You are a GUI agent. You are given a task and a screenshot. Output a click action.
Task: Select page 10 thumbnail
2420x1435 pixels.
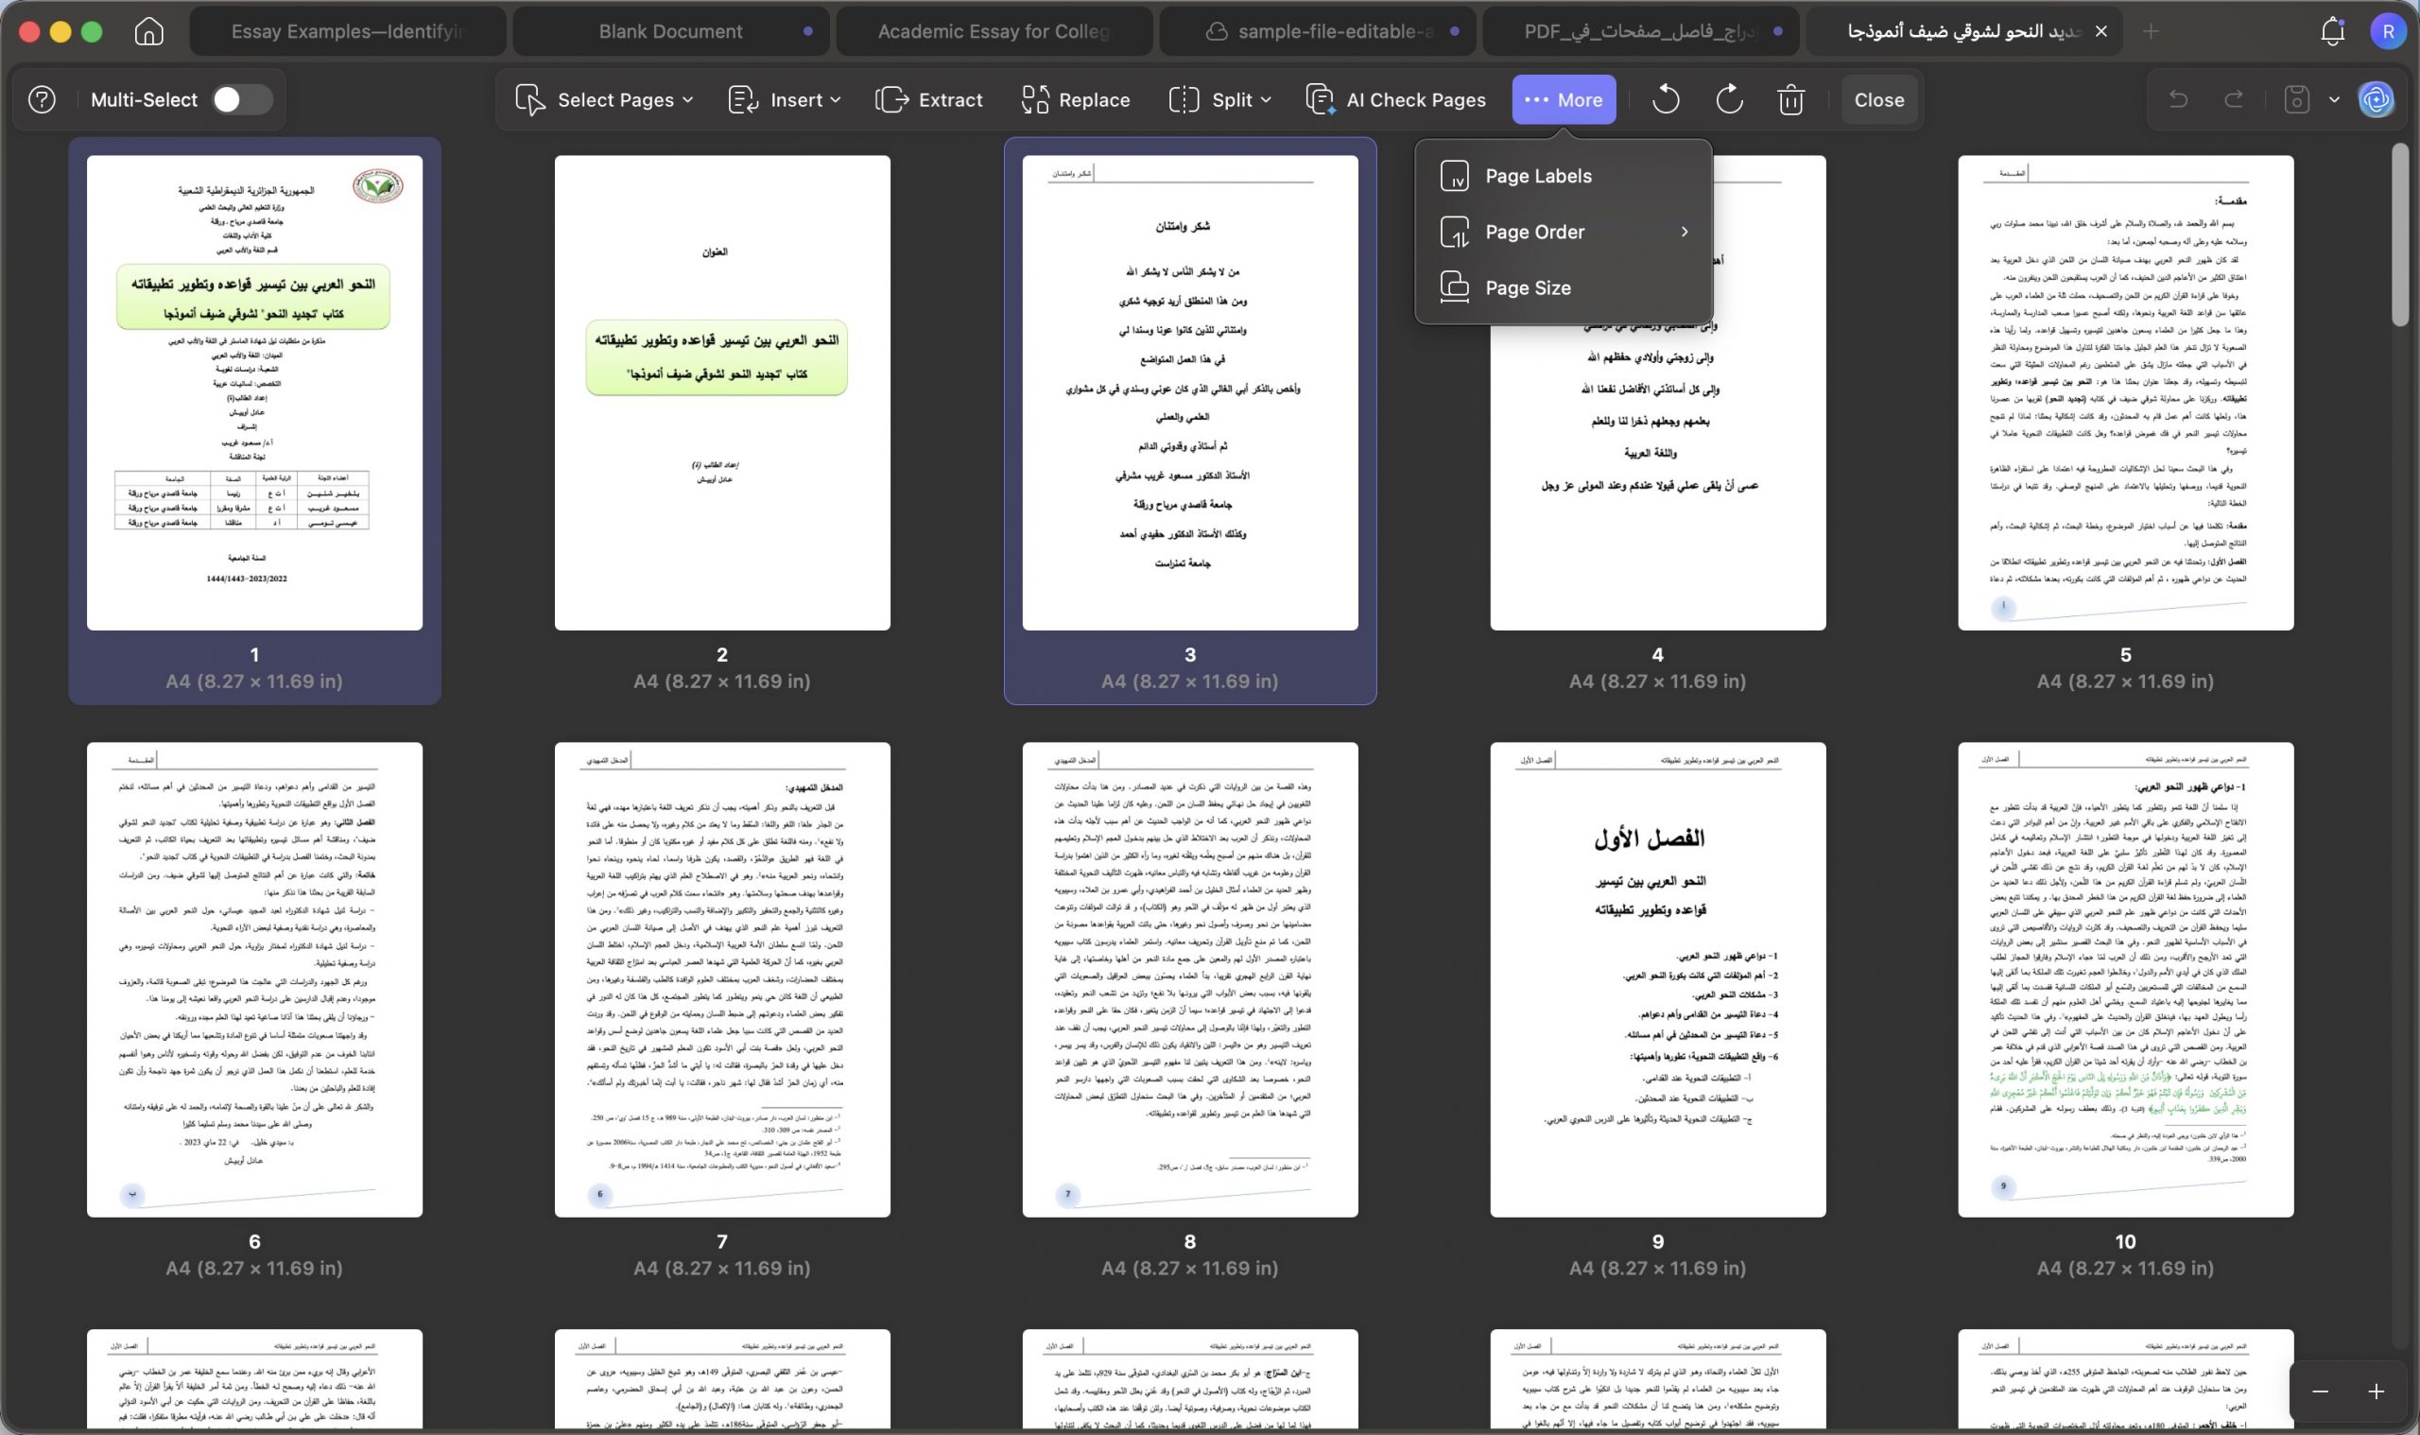(2125, 979)
